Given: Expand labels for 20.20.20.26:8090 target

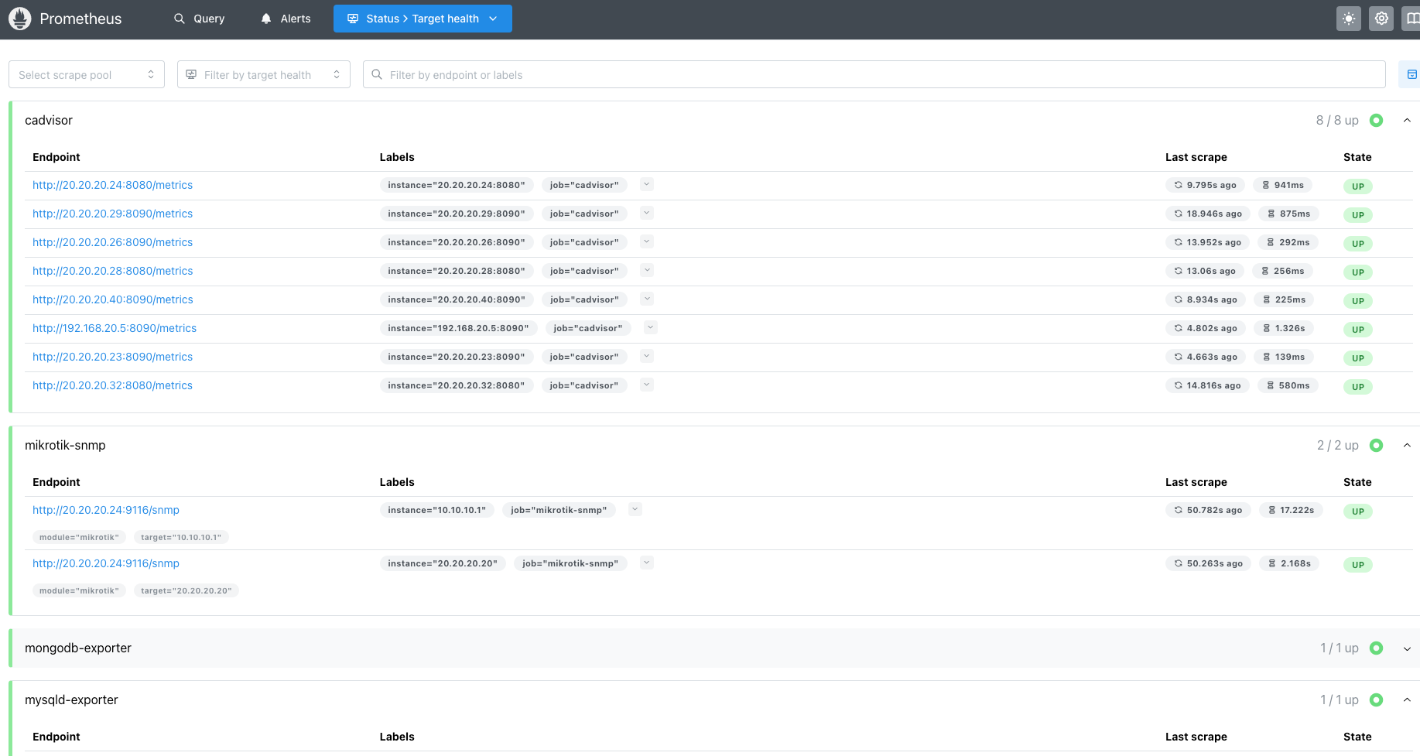Looking at the screenshot, I should (x=647, y=241).
